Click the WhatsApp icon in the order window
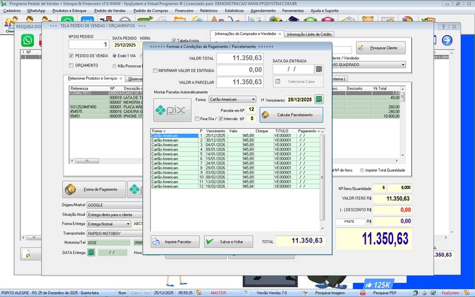Viewport: 475px width, 297px height. tap(27, 40)
